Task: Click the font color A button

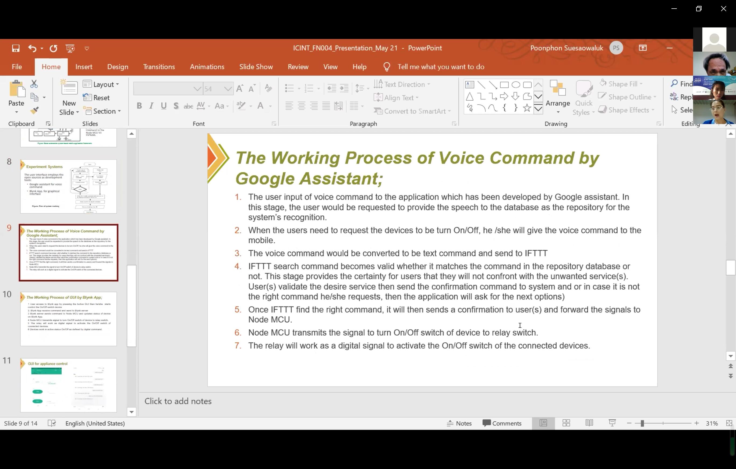Action: point(261,106)
